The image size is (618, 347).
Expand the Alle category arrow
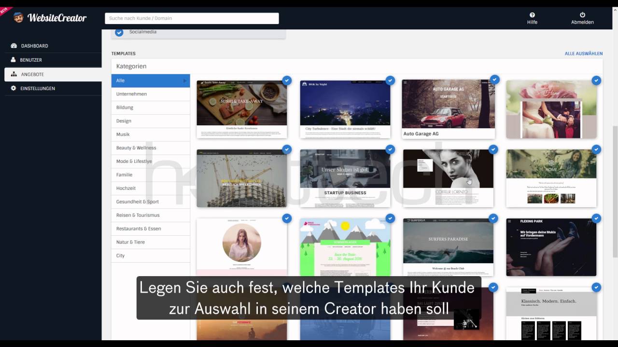click(x=184, y=80)
